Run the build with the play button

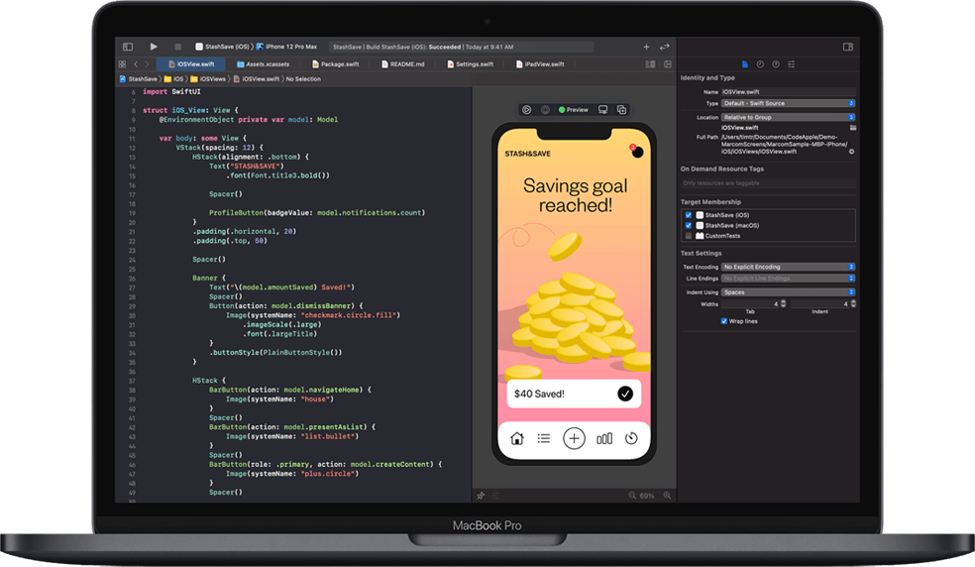154,47
